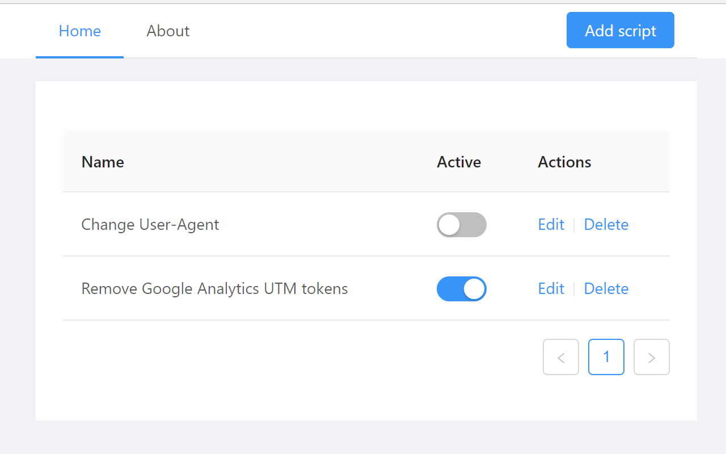Click the Actions column header
This screenshot has width=726, height=454.
point(564,162)
